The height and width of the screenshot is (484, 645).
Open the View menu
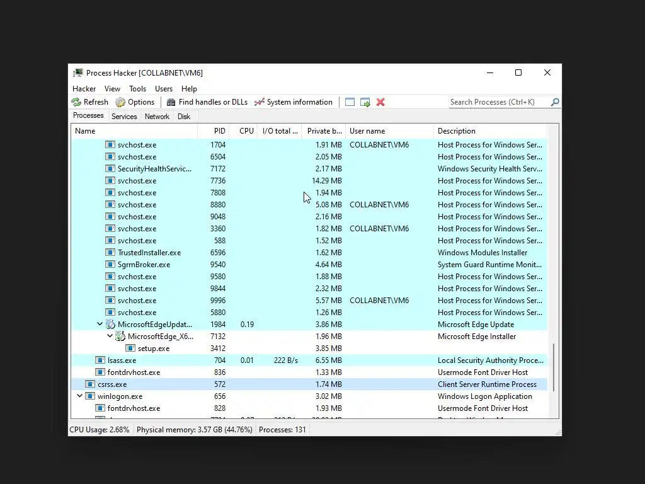tap(112, 88)
